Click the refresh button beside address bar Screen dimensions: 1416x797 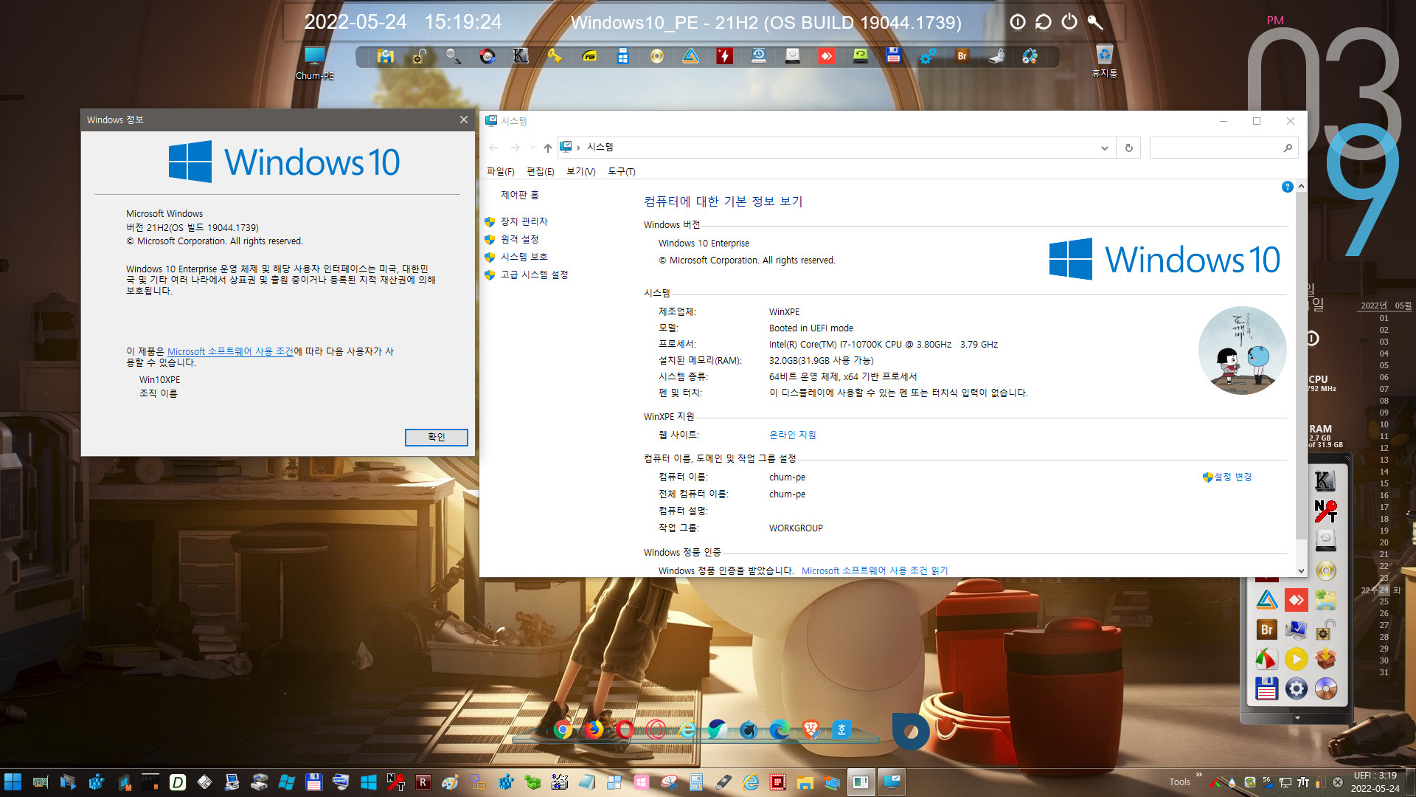tap(1128, 148)
